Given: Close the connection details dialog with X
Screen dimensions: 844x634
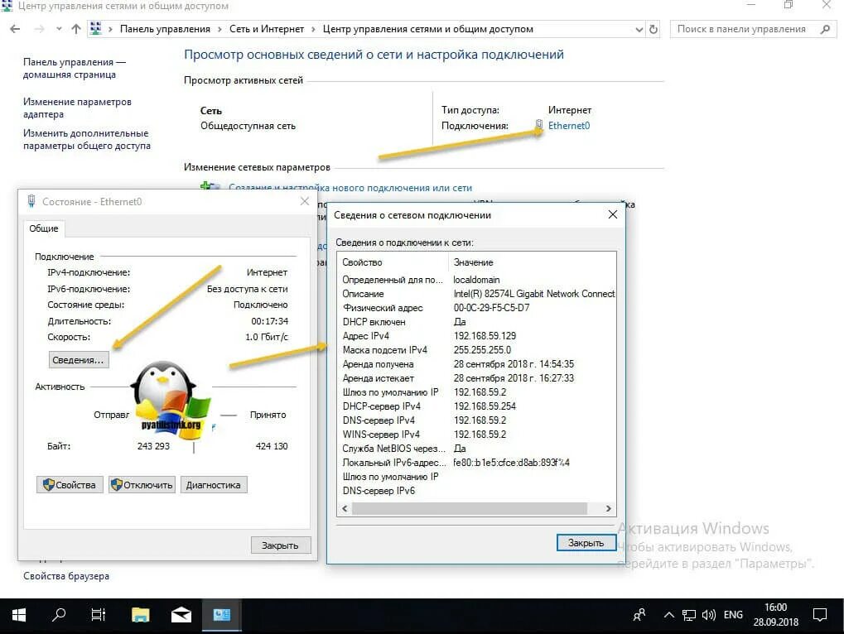Looking at the screenshot, I should pyautogui.click(x=613, y=214).
